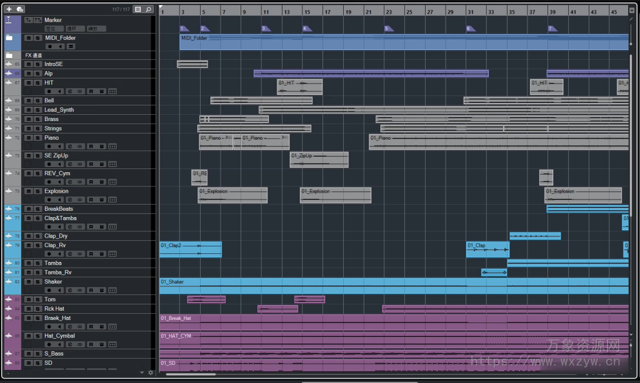This screenshot has width=640, height=383.
Task: Toggle Read automation on Hat_Cymbal track
Action: pos(91,344)
